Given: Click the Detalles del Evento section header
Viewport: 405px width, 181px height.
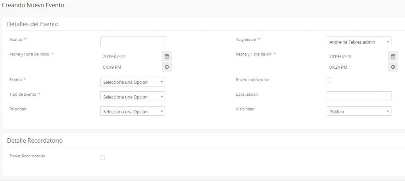Looking at the screenshot, I should click(33, 24).
